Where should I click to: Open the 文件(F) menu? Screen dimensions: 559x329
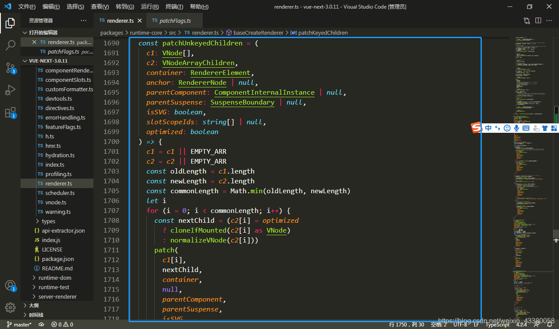[27, 6]
